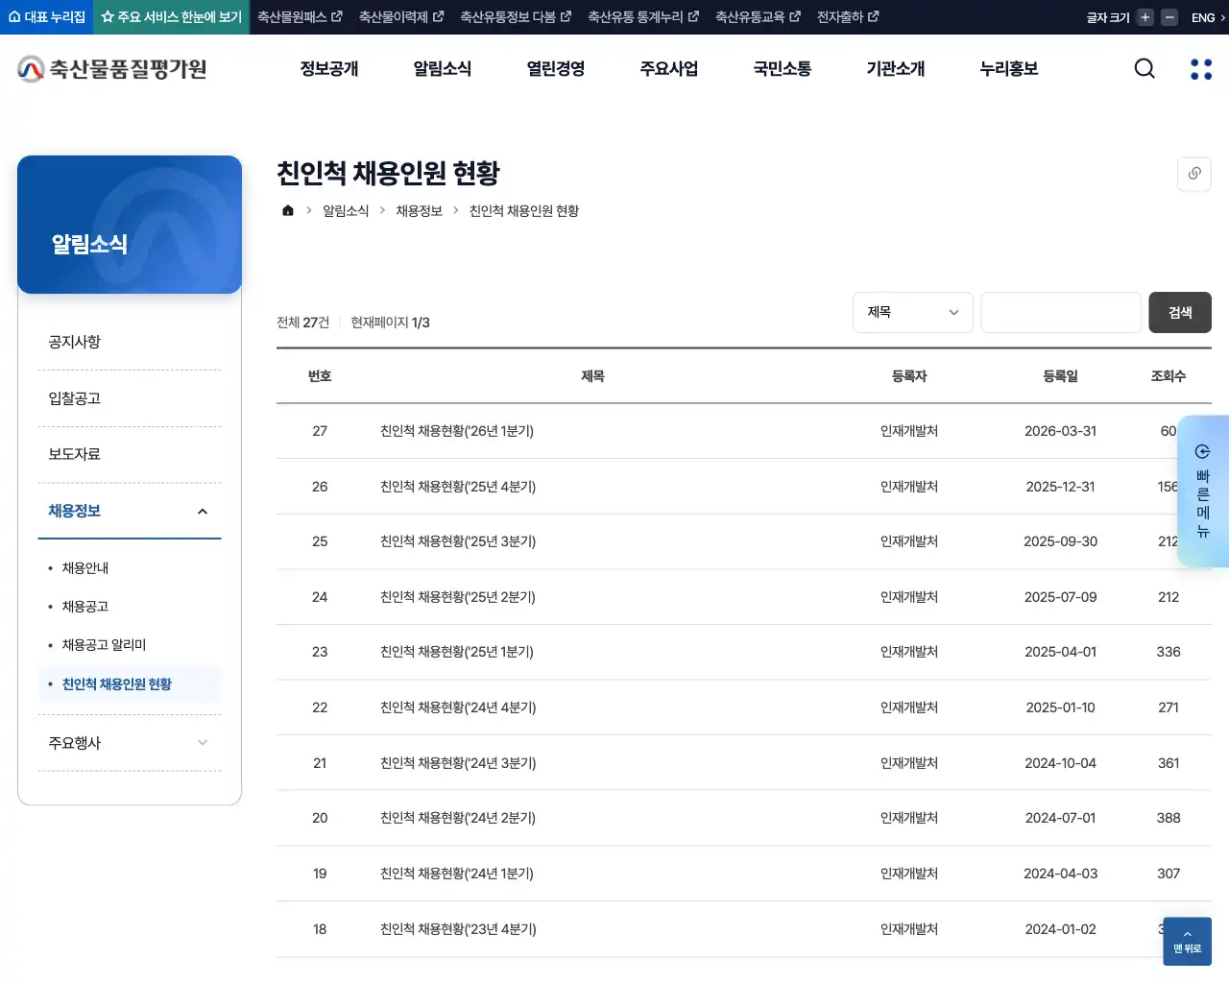This screenshot has height=983, width=1229.
Task: Increase font size with the plus icon
Action: [1144, 16]
